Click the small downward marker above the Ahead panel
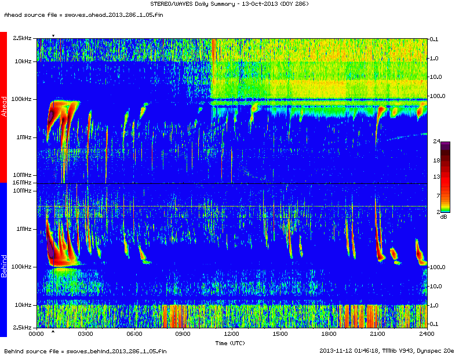 [x=53, y=36]
